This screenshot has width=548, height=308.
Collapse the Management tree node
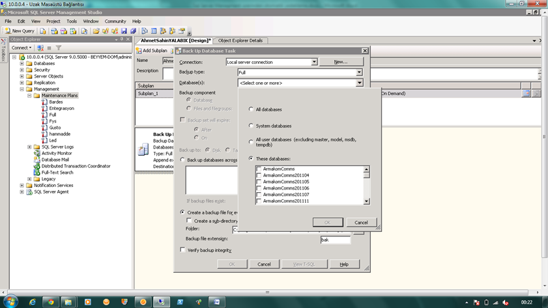point(22,89)
